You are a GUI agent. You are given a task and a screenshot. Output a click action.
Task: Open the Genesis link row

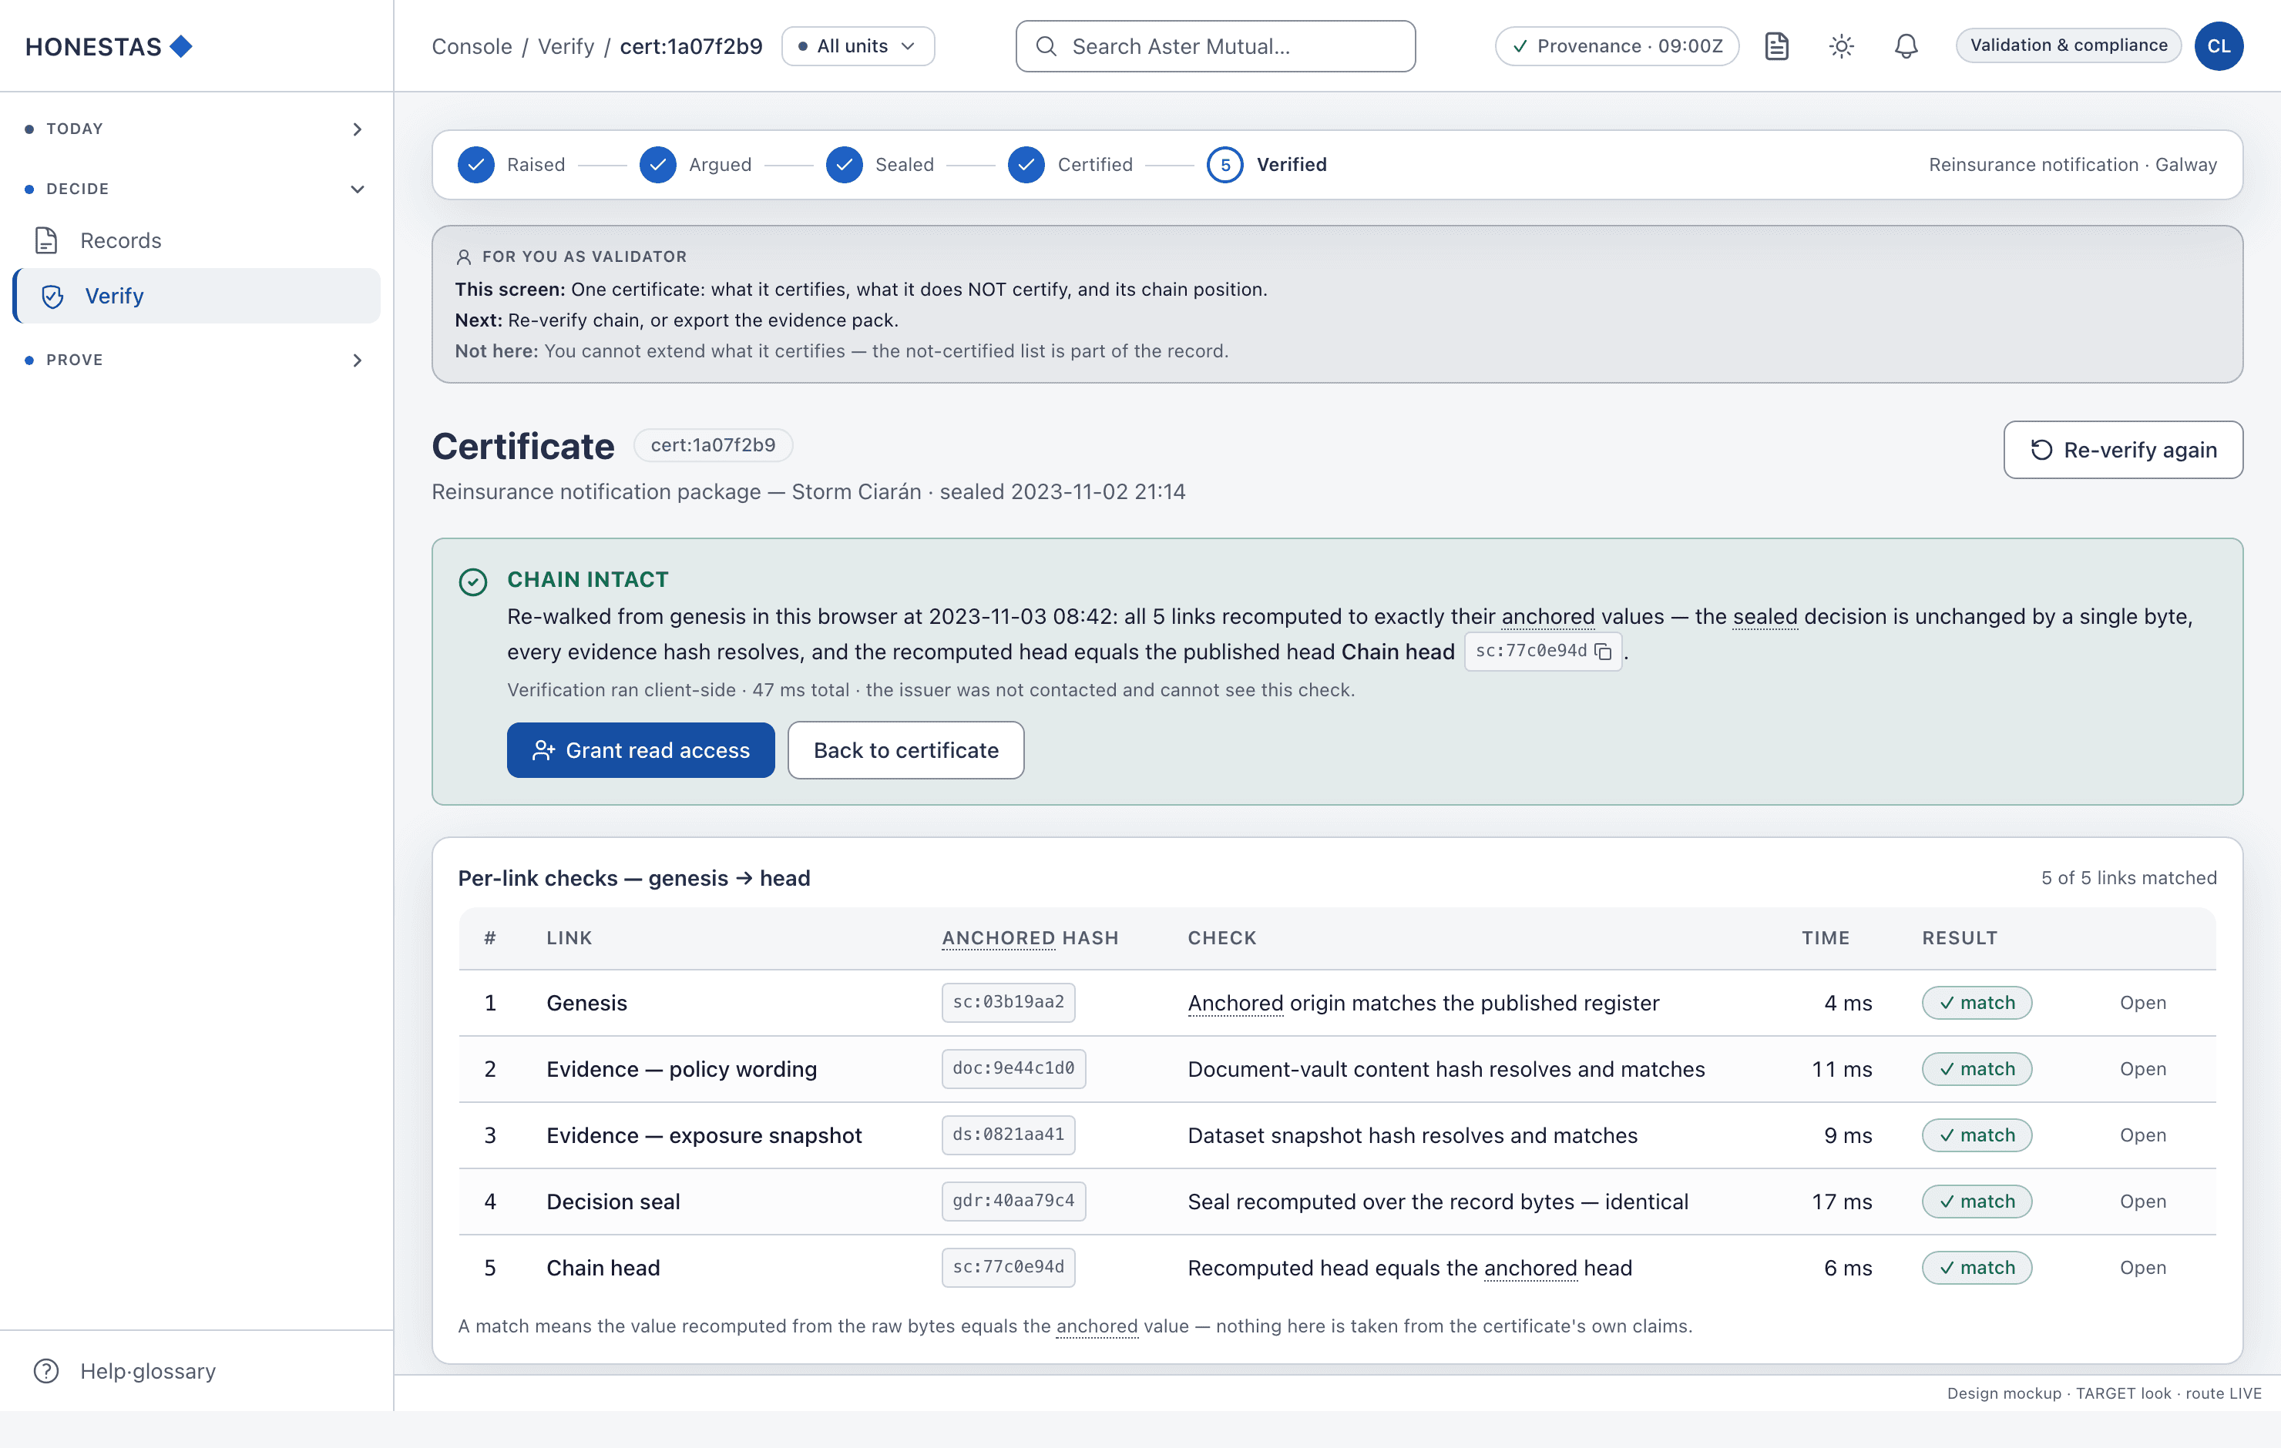[x=2142, y=1002]
